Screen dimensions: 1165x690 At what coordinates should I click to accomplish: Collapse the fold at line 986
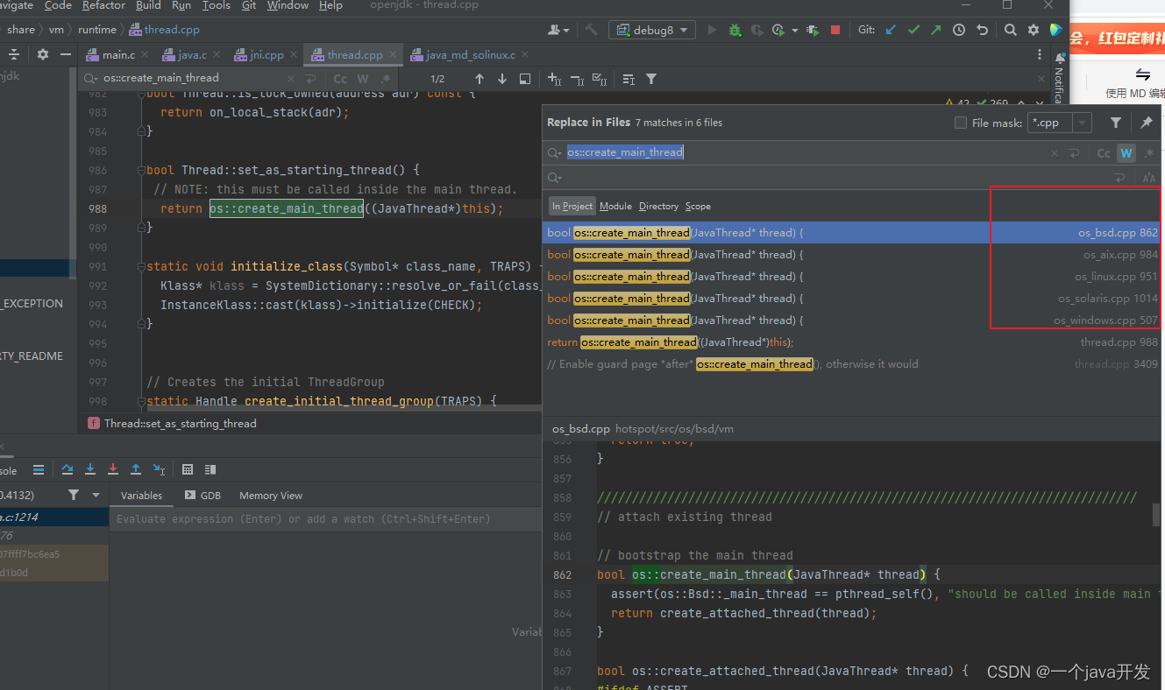coord(140,170)
